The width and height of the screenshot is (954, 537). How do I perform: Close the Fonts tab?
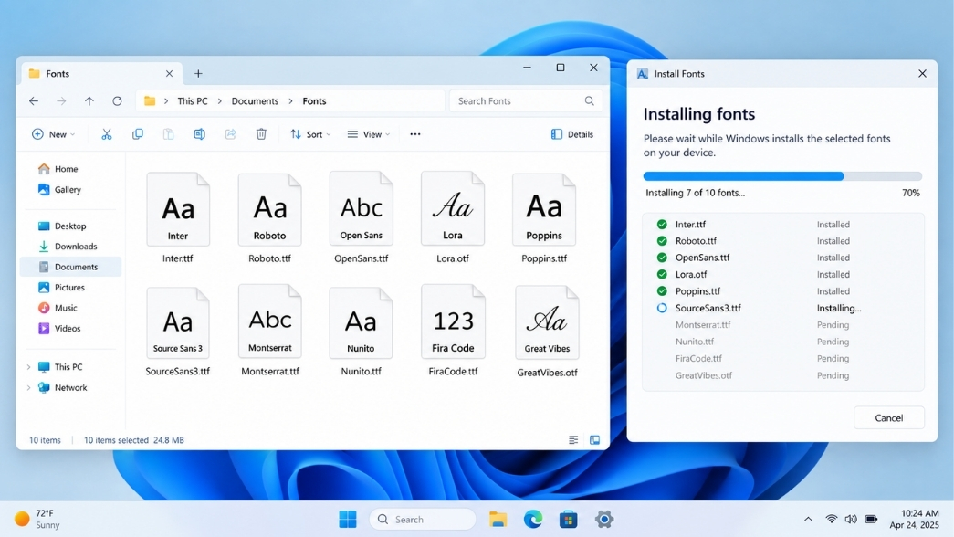coord(169,74)
